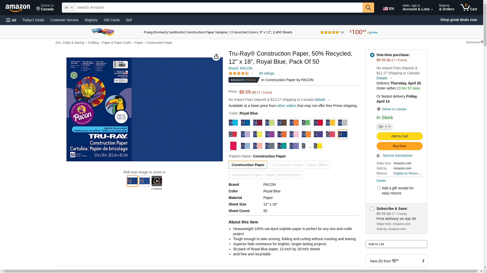The image size is (487, 273).
Task: Open the search category All dropdown
Action: pyautogui.click(x=68, y=8)
